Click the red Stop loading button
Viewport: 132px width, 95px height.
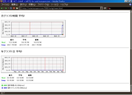tap(14, 8)
